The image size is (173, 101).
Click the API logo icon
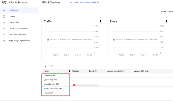tap(4, 3)
